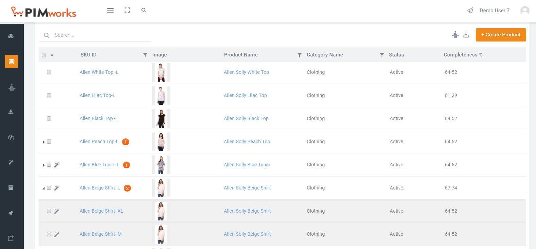The image size is (536, 249).
Task: Open Allen Lilac Top-L SKU link
Action: 97,95
